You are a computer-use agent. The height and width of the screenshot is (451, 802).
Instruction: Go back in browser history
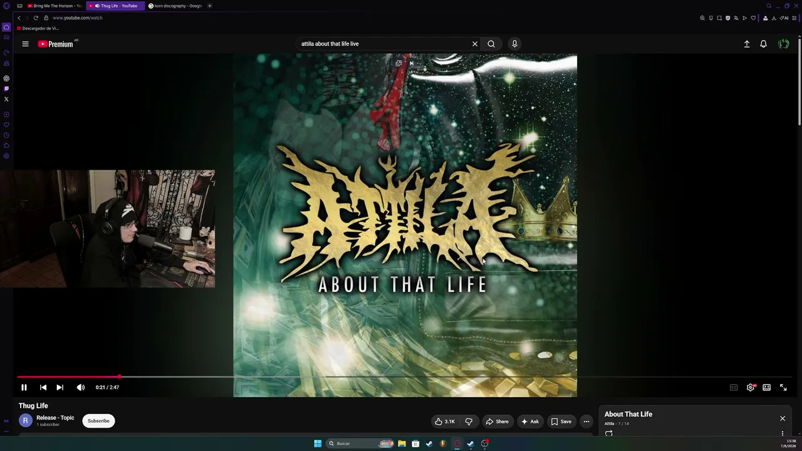point(19,18)
